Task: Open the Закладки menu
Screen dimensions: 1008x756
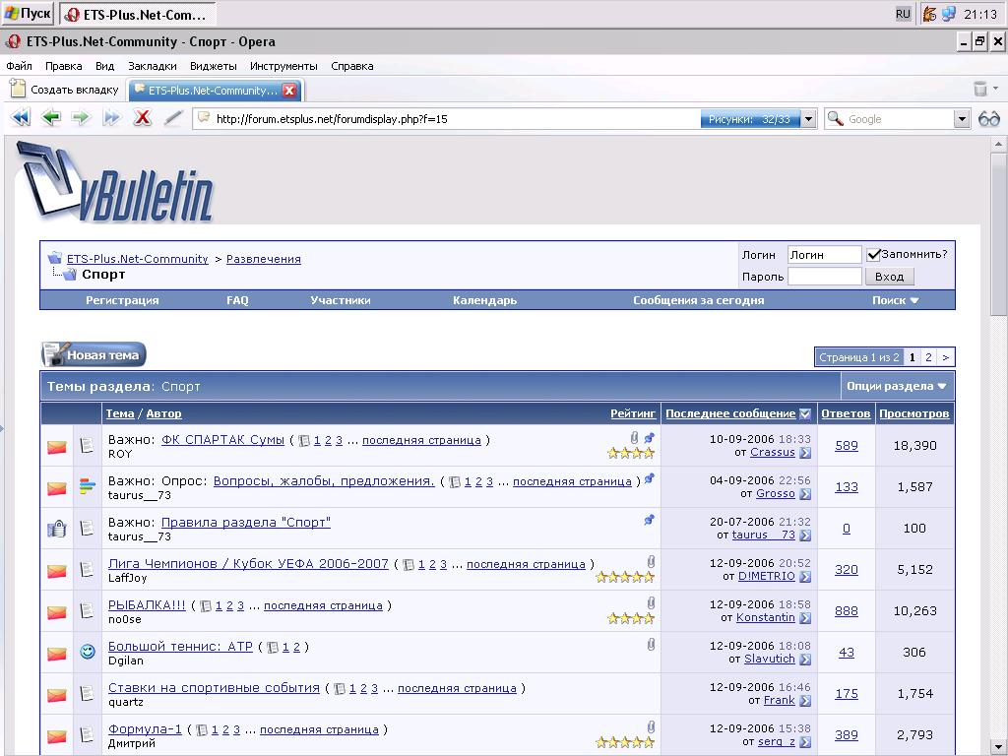Action: [x=152, y=66]
